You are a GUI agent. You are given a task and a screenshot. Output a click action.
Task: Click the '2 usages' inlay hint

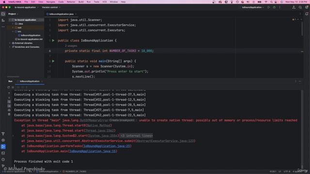pyautogui.click(x=71, y=46)
